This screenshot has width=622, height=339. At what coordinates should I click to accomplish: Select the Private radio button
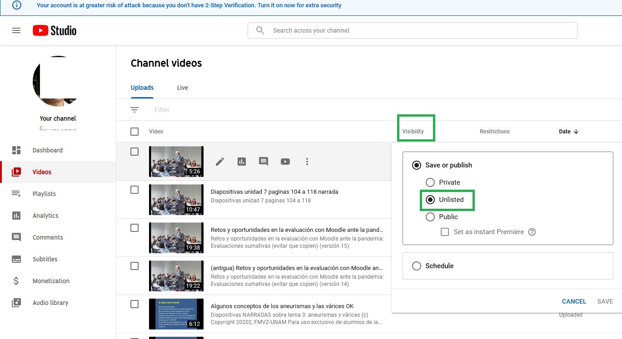(430, 182)
